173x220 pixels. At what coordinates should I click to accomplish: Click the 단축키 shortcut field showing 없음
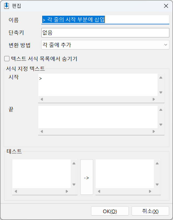[105, 33]
